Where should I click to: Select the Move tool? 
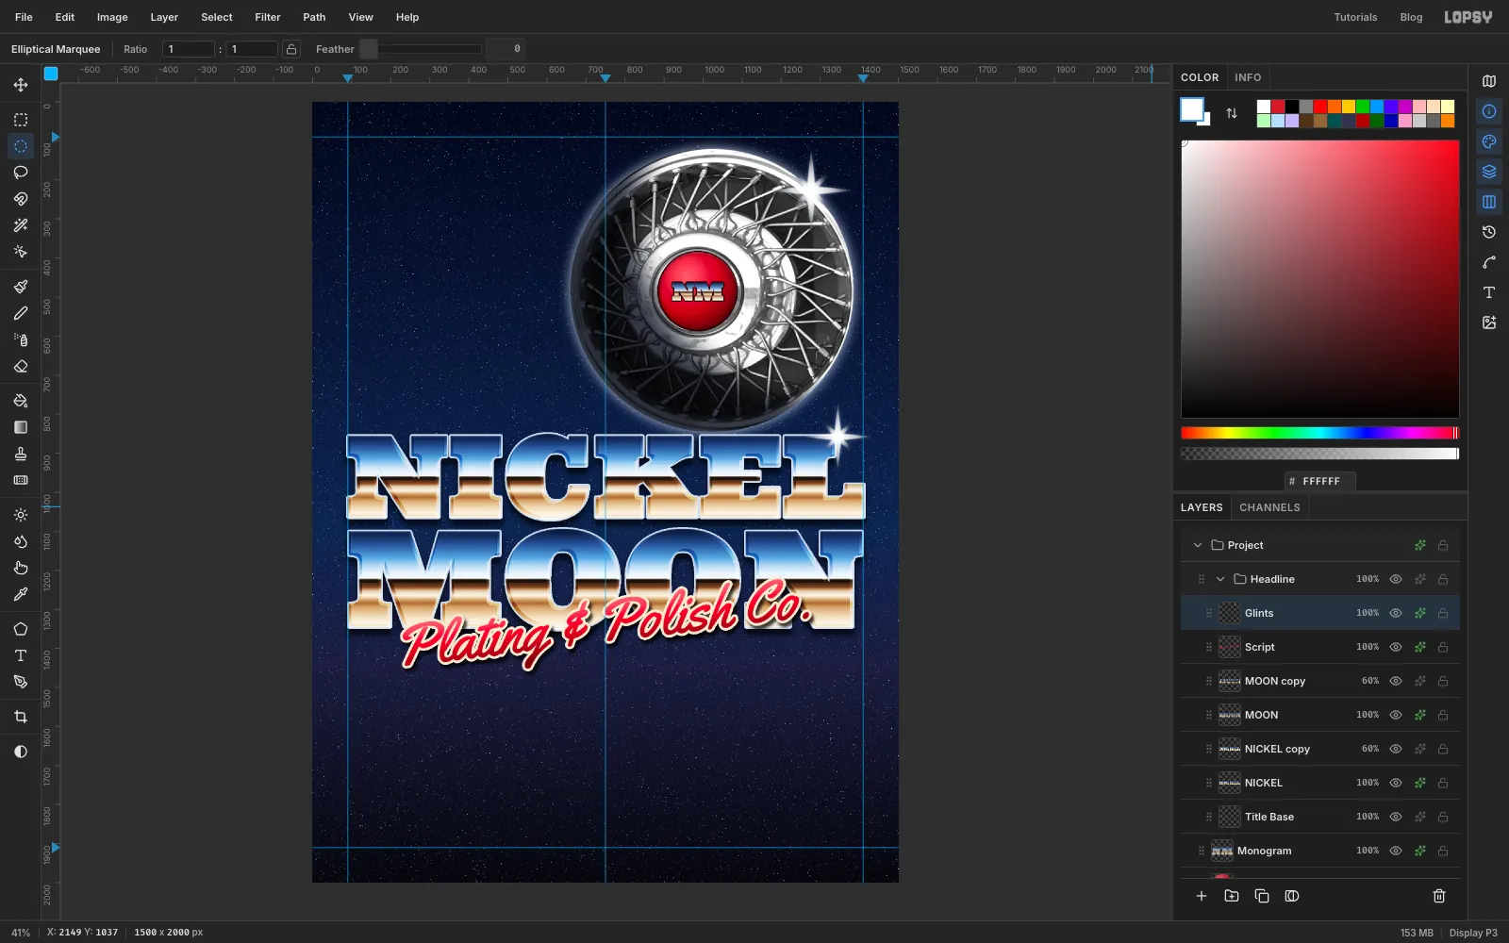click(x=21, y=85)
